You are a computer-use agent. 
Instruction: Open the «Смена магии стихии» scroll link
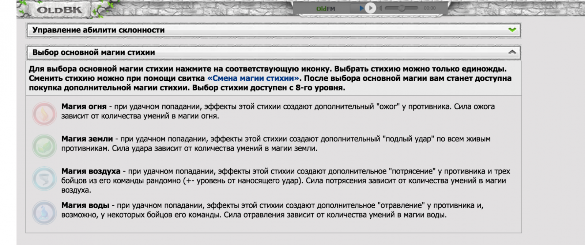(253, 78)
